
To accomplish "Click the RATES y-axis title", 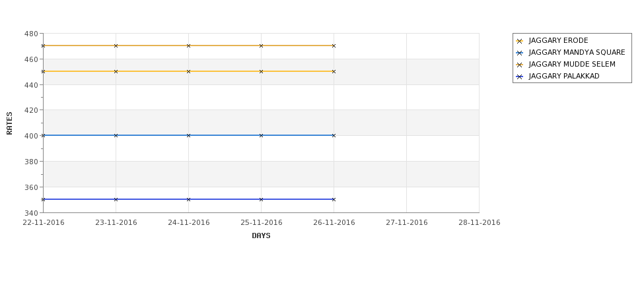I will (x=9, y=123).
